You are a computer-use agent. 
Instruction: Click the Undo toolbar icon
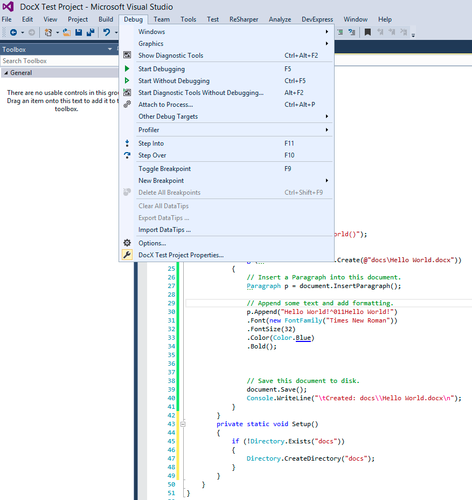(106, 32)
